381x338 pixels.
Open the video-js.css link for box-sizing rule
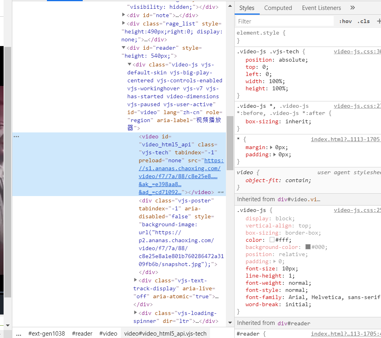(357, 106)
